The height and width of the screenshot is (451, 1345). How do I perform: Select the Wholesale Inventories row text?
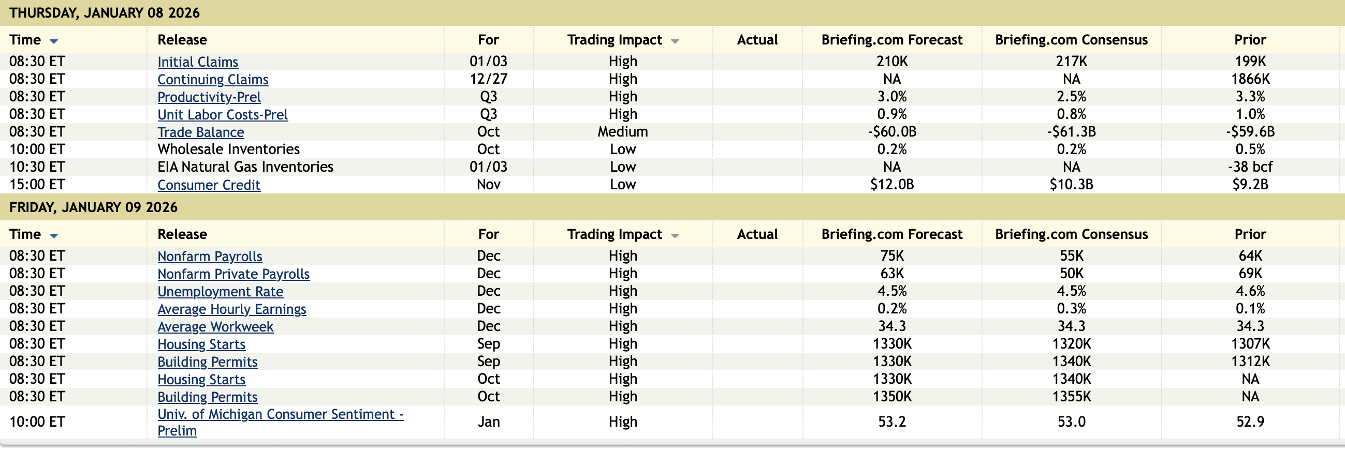click(229, 149)
